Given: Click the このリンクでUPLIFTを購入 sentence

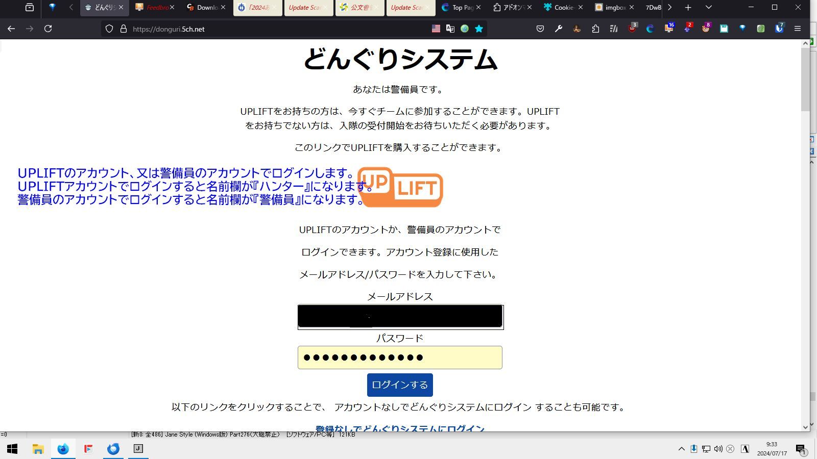Looking at the screenshot, I should [400, 147].
